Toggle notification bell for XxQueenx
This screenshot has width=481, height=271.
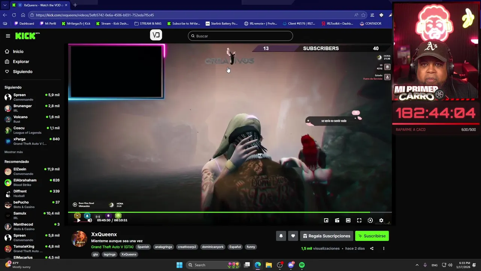pyautogui.click(x=281, y=236)
